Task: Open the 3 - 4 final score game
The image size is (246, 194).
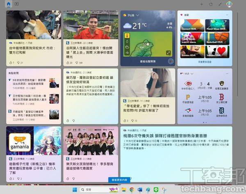Action: point(205,85)
